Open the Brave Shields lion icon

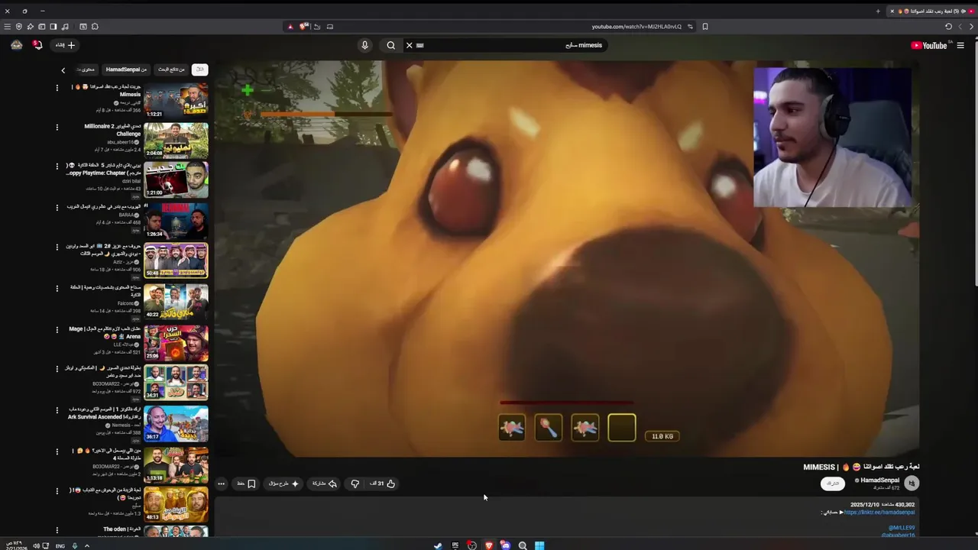(x=304, y=26)
